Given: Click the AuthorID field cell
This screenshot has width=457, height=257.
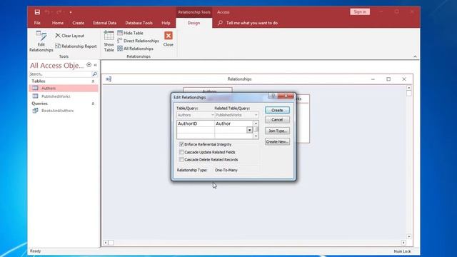Looking at the screenshot, I should pyautogui.click(x=196, y=124).
